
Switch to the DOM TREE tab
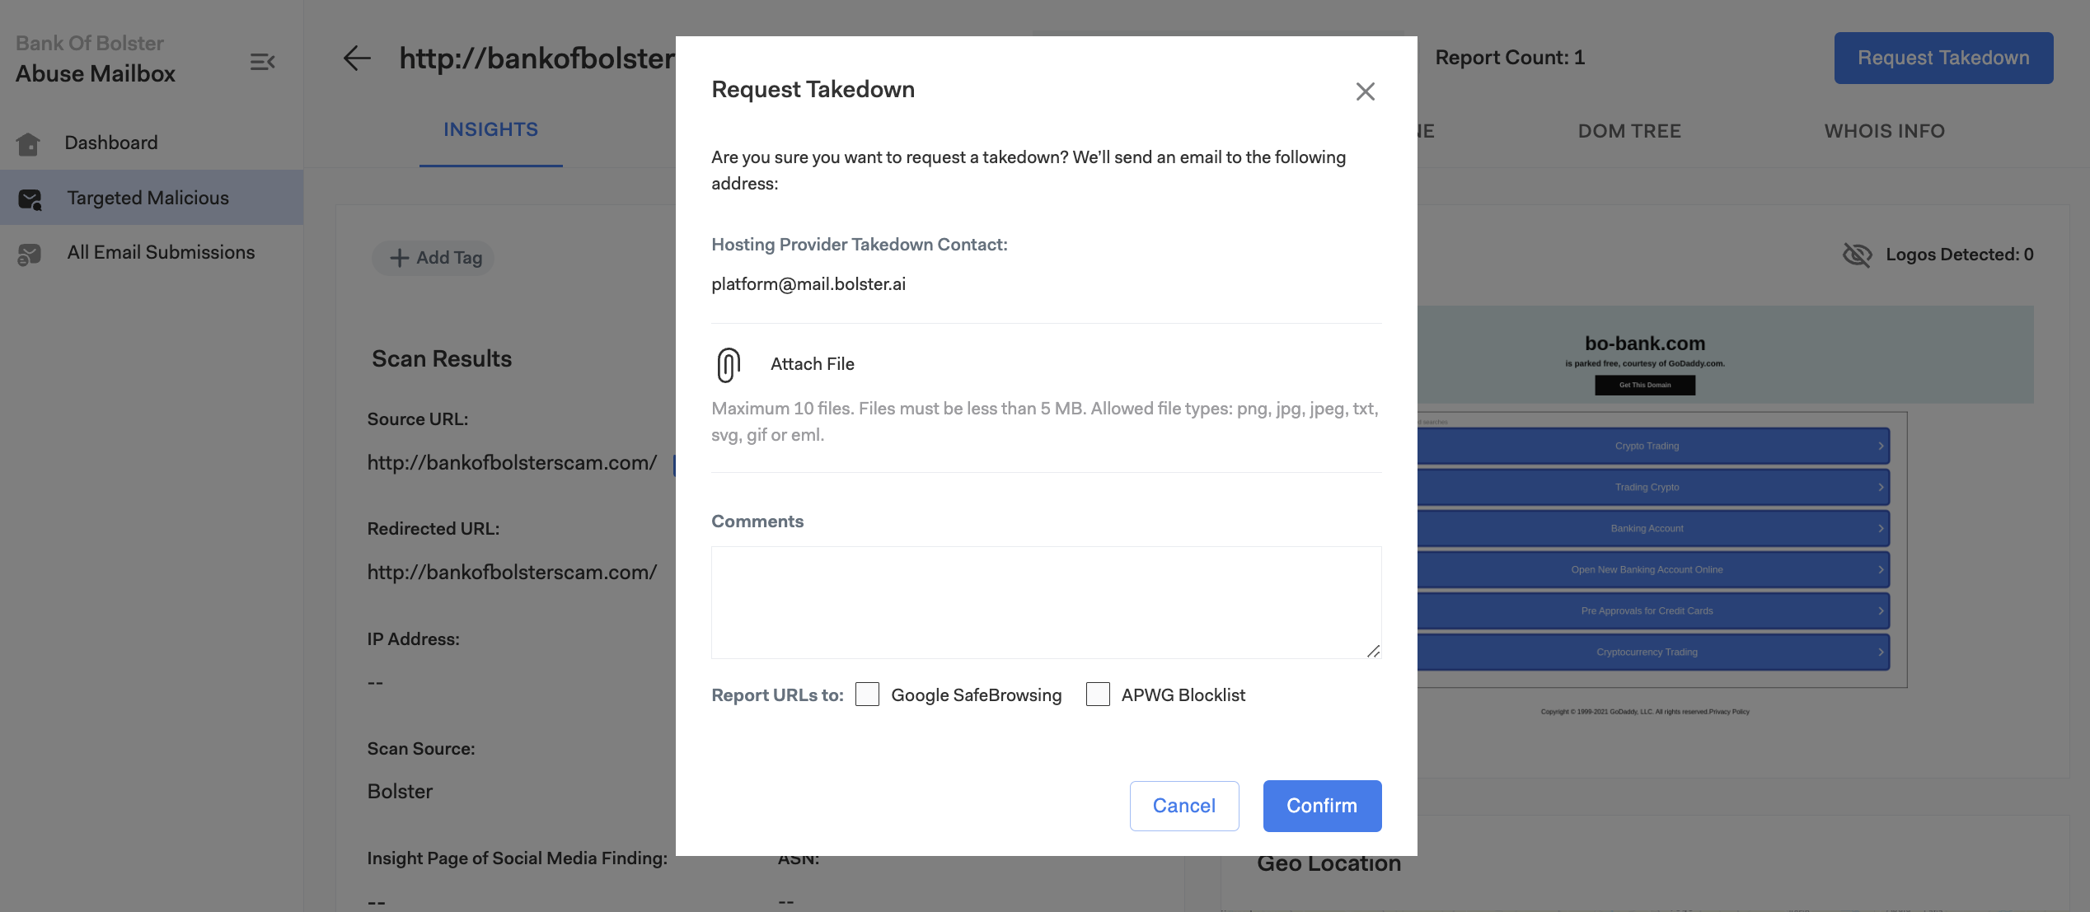(1629, 131)
